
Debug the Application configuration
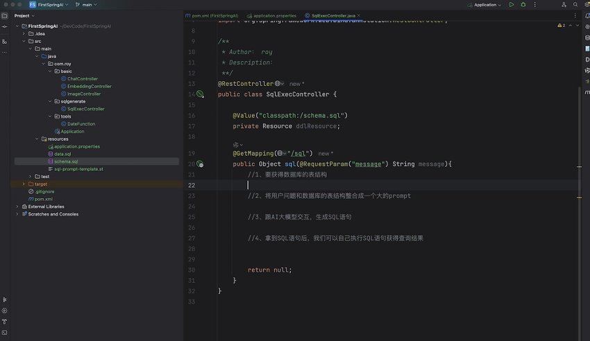point(523,5)
